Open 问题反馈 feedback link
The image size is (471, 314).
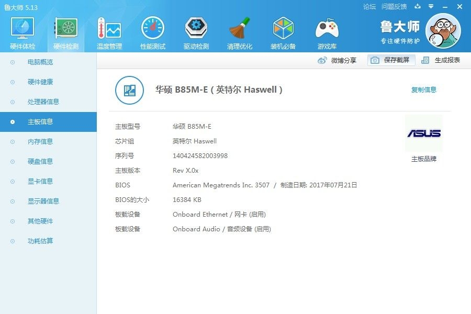(x=394, y=7)
